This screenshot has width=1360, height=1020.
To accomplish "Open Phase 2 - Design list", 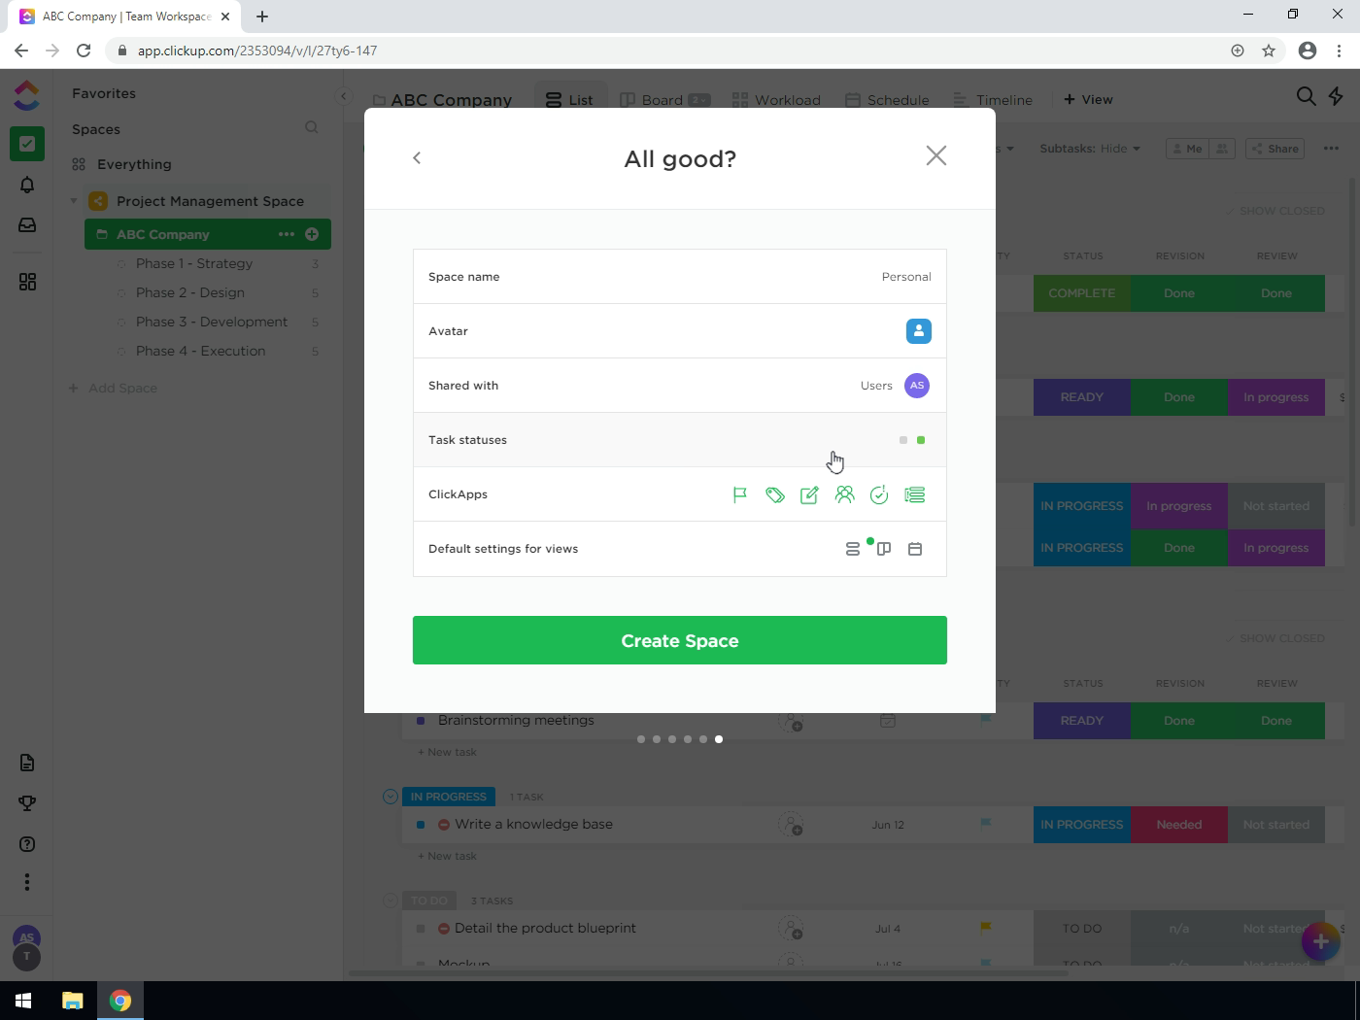I will (190, 292).
